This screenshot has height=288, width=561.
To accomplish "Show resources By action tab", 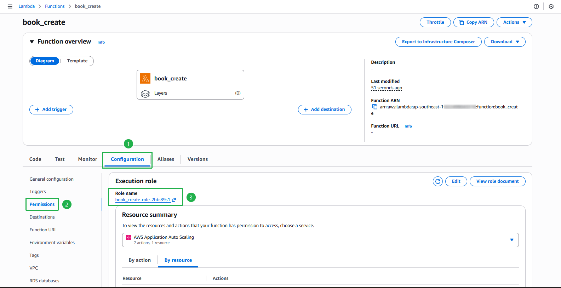I will point(140,260).
